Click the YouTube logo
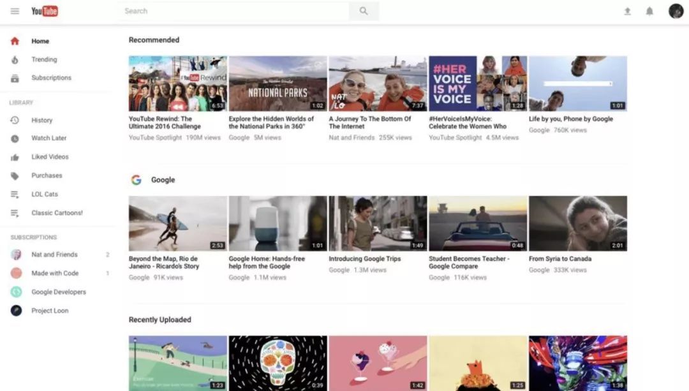The image size is (689, 391). pos(45,11)
